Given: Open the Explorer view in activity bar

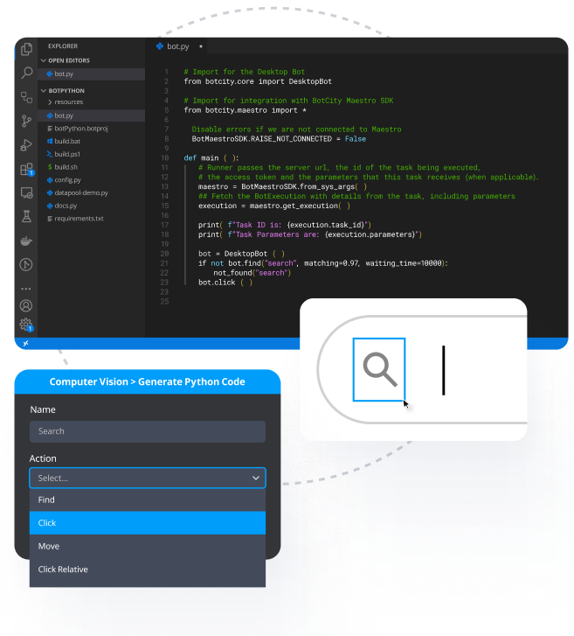Looking at the screenshot, I should [x=27, y=49].
